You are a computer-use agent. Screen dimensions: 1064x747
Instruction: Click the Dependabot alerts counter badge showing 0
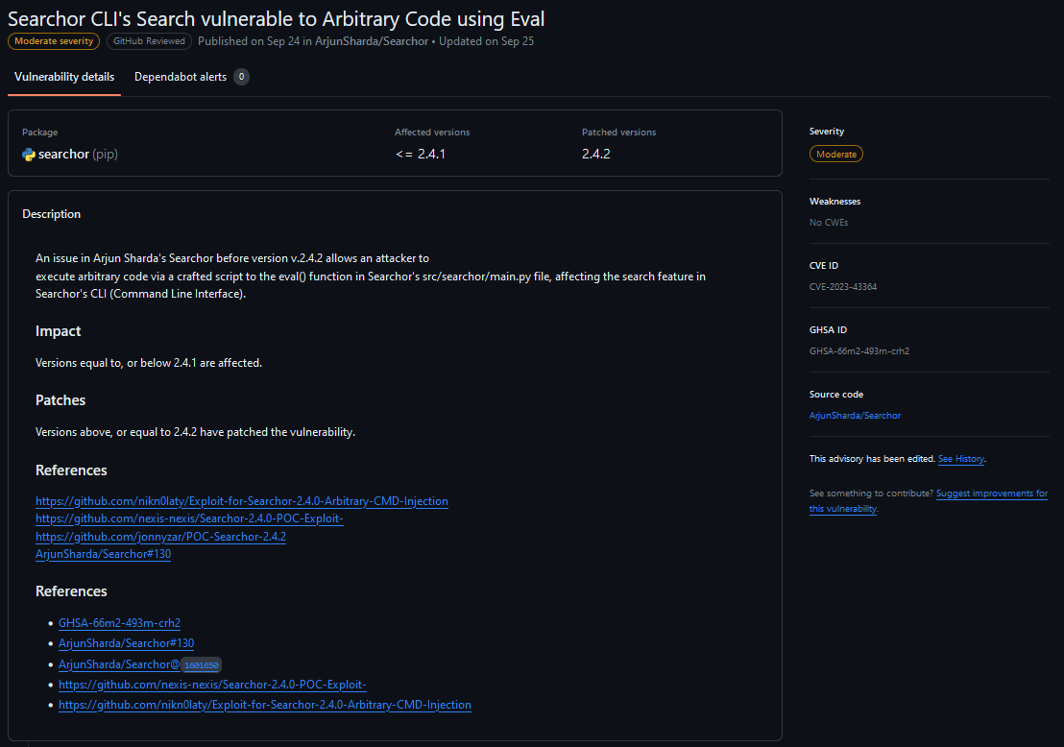(x=241, y=77)
